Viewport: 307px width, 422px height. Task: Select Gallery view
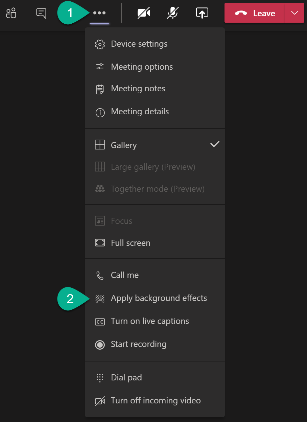pos(124,145)
